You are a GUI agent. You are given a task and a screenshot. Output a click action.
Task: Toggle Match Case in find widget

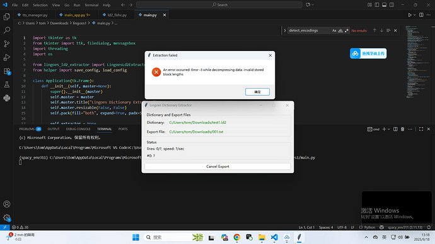pyautogui.click(x=334, y=30)
